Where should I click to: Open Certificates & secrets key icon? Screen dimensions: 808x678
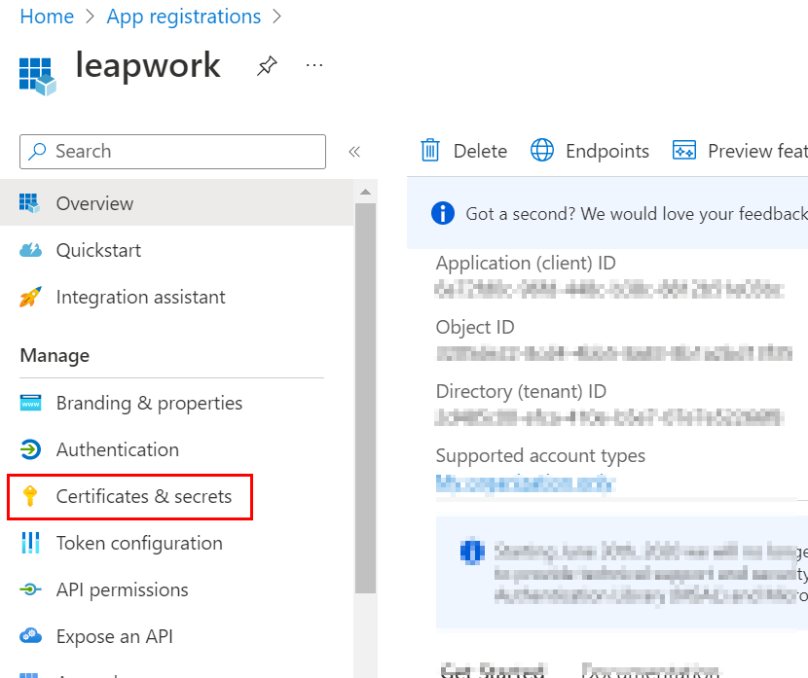tap(32, 496)
